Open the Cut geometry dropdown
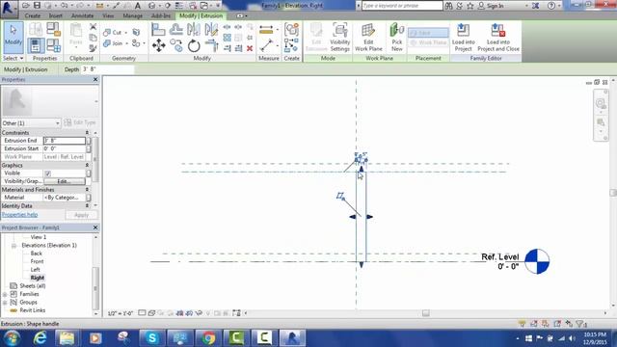The width and height of the screenshot is (617, 347). (x=126, y=33)
